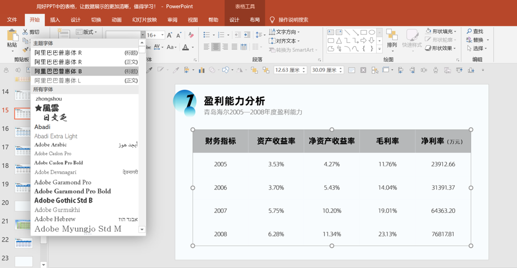Clear all formatting with the eraser A icon
The height and width of the screenshot is (268, 517).
pos(191,35)
